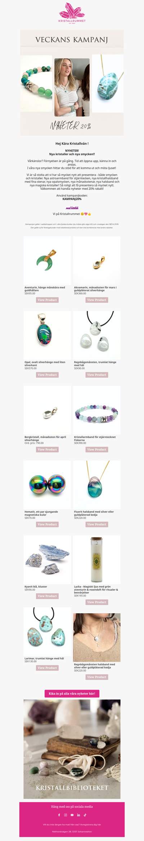Open the Facebook icon in the footer
This screenshot has width=144, height=841.
59,815
